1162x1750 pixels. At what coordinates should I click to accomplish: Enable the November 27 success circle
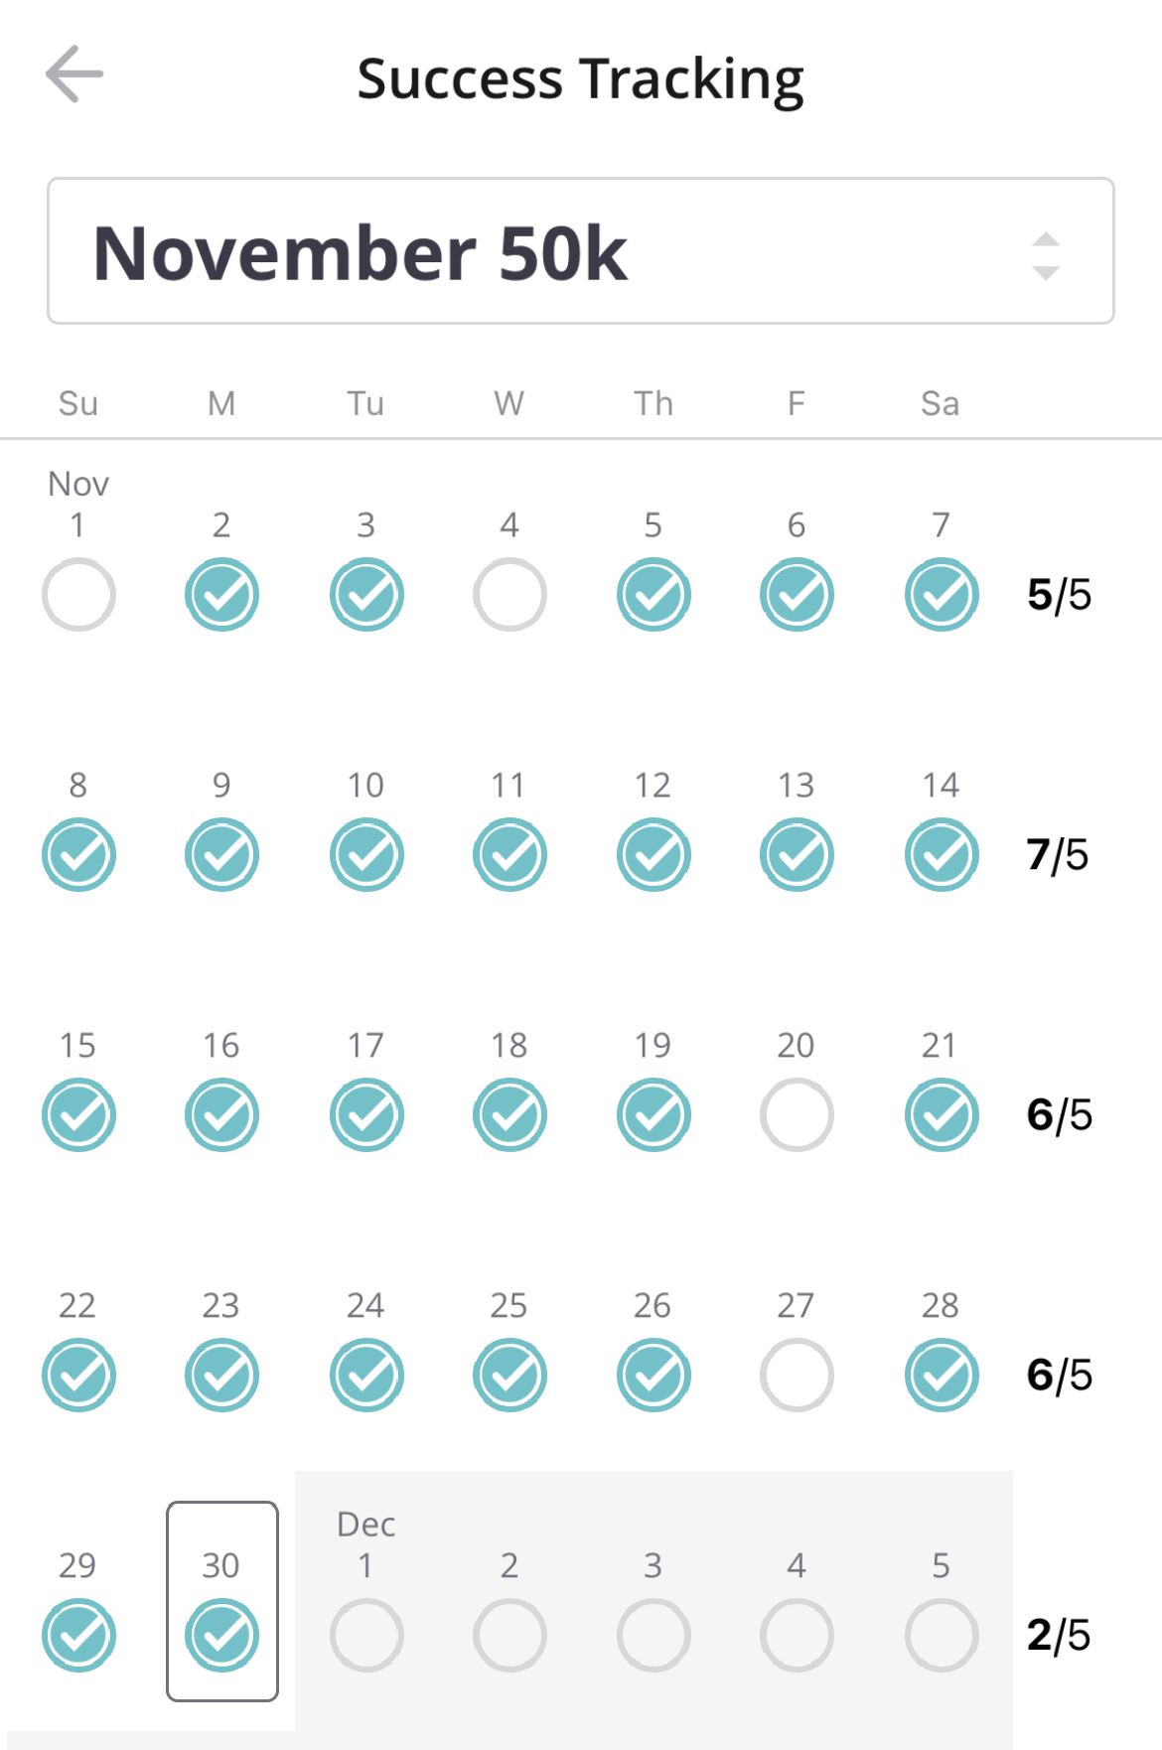797,1376
